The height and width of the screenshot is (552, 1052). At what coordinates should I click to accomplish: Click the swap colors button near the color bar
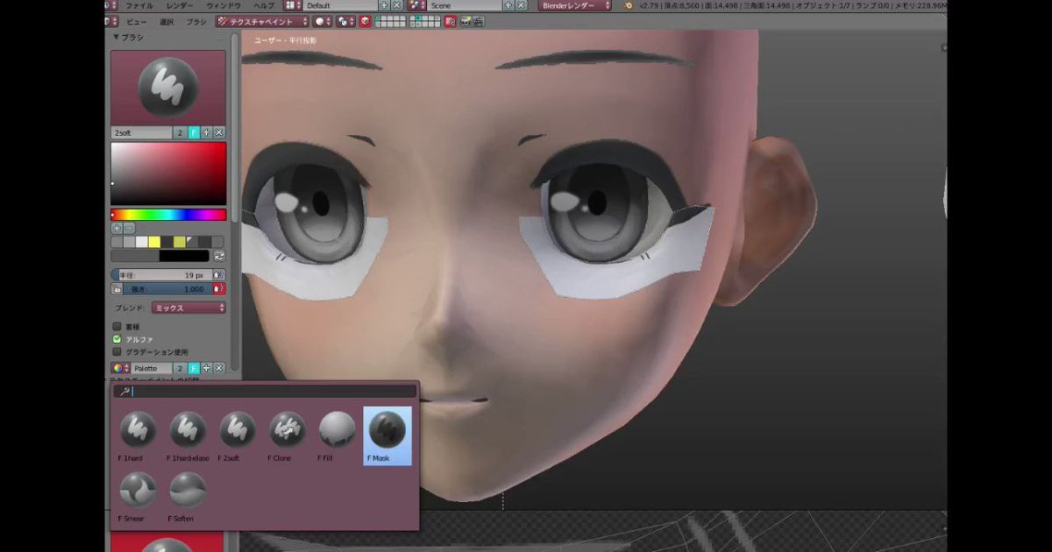coord(219,255)
